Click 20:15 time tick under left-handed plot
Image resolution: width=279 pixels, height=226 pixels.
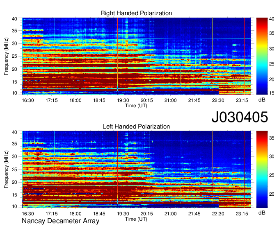(x=147, y=213)
